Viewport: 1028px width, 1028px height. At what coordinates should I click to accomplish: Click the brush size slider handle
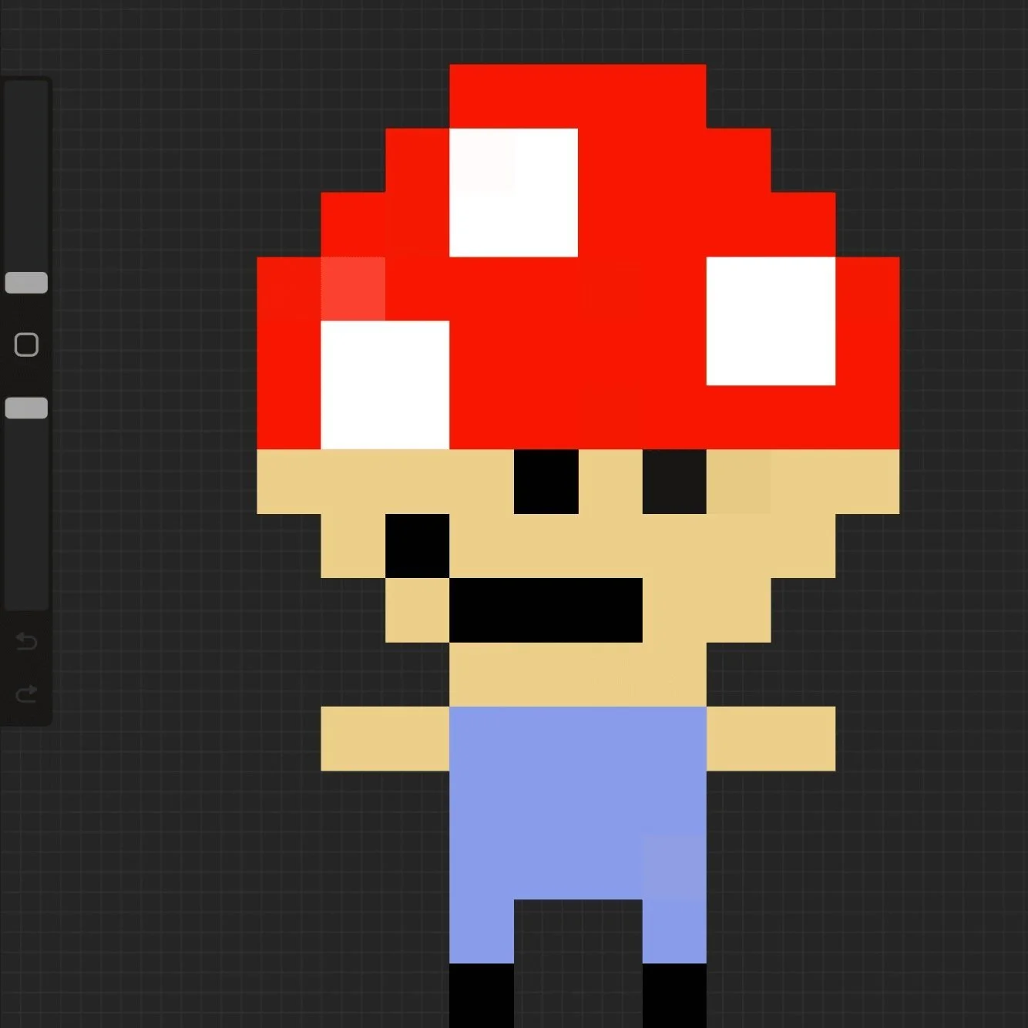pos(26,283)
